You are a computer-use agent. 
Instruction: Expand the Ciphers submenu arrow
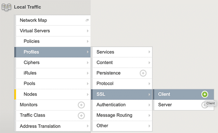pos(88,63)
